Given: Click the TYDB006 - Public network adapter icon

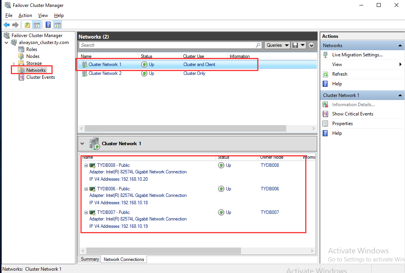Looking at the screenshot, I should click(x=92, y=189).
